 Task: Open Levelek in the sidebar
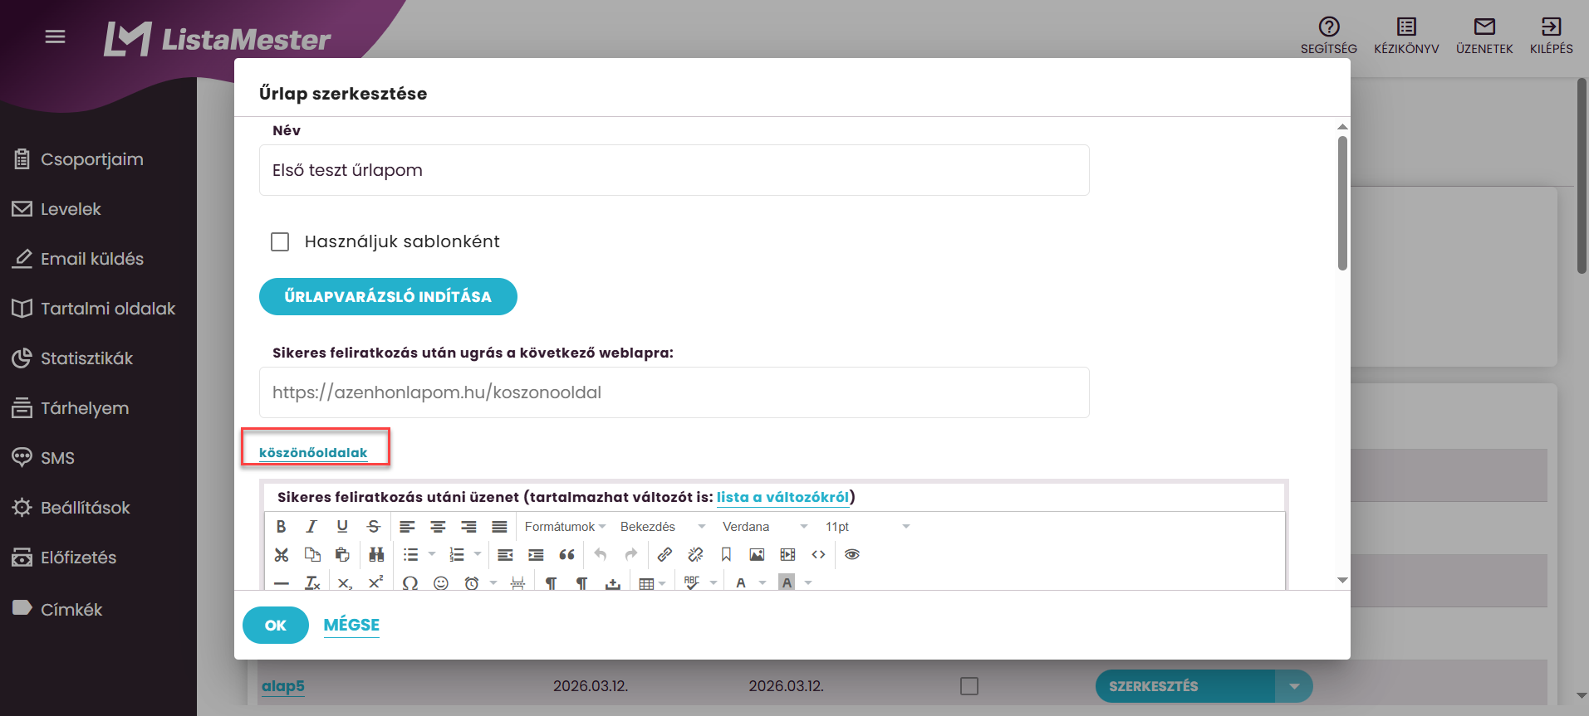[x=57, y=209]
